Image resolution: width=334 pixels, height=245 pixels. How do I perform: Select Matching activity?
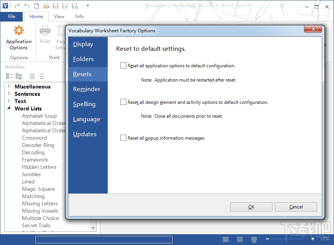(33, 196)
